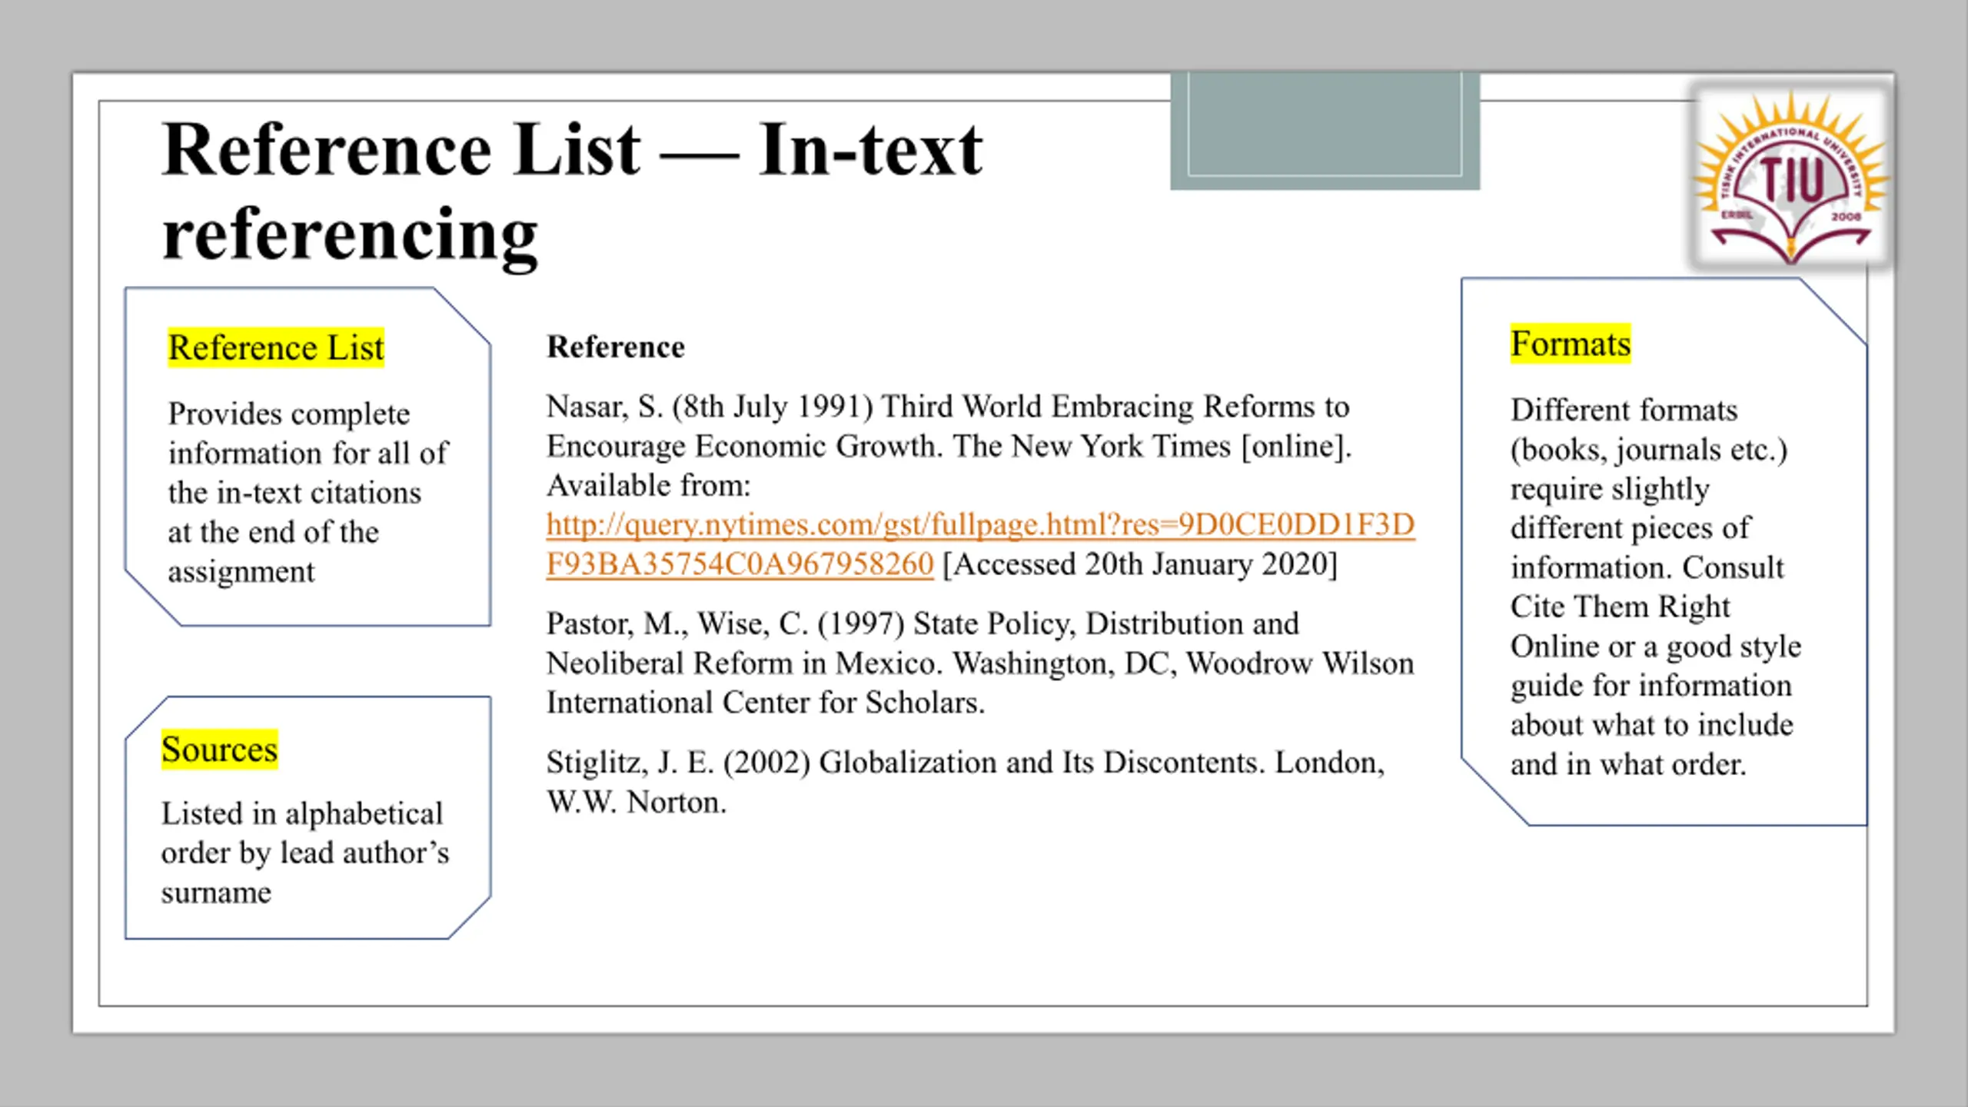This screenshot has width=1968, height=1107.
Task: Click the Different formats description paragraph
Action: (1655, 587)
